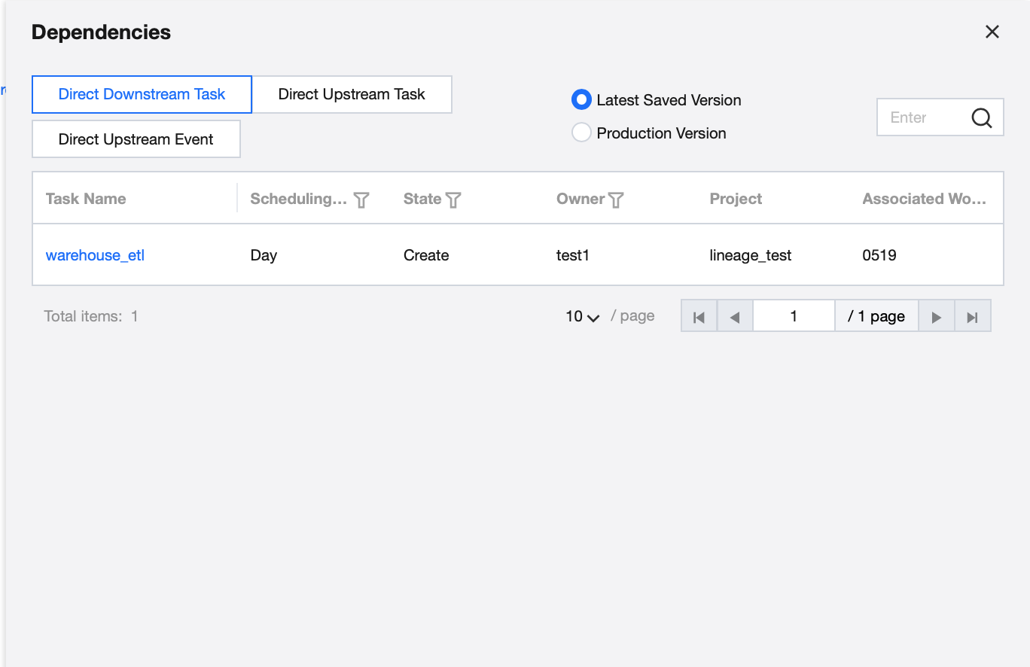Screen dimensions: 1030x667
Task: Open the State column filter icon
Action: (x=453, y=199)
